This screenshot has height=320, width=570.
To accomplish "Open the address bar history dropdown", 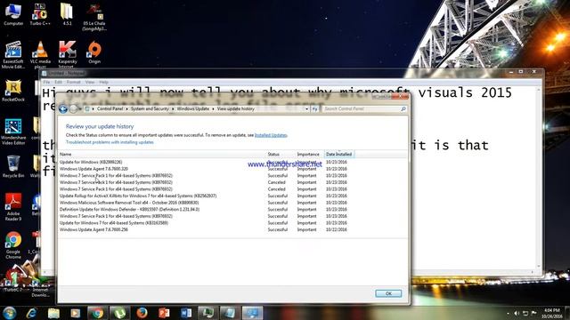I will point(306,108).
